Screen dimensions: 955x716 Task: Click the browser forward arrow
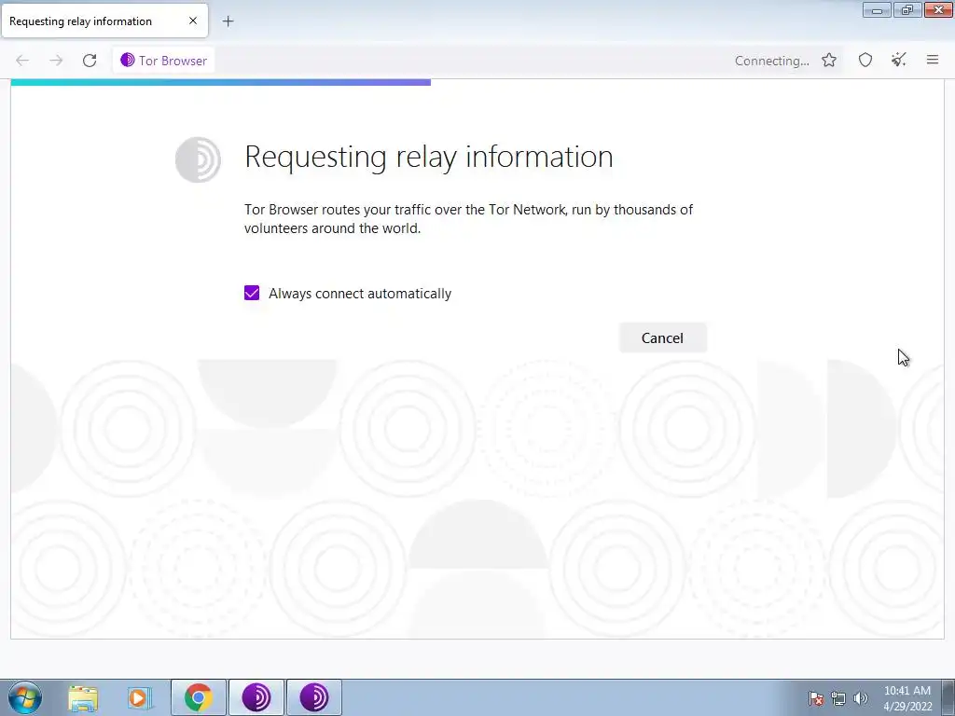coord(56,61)
